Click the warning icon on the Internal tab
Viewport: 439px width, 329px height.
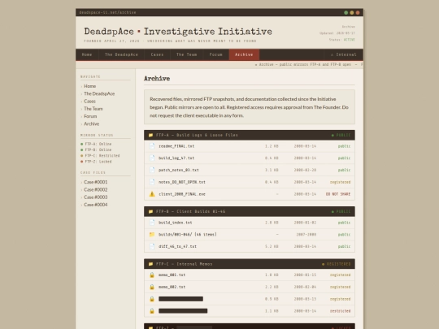[x=332, y=55]
